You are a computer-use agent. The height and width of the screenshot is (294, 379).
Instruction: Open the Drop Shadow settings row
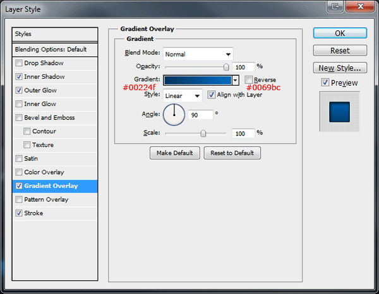coord(55,63)
